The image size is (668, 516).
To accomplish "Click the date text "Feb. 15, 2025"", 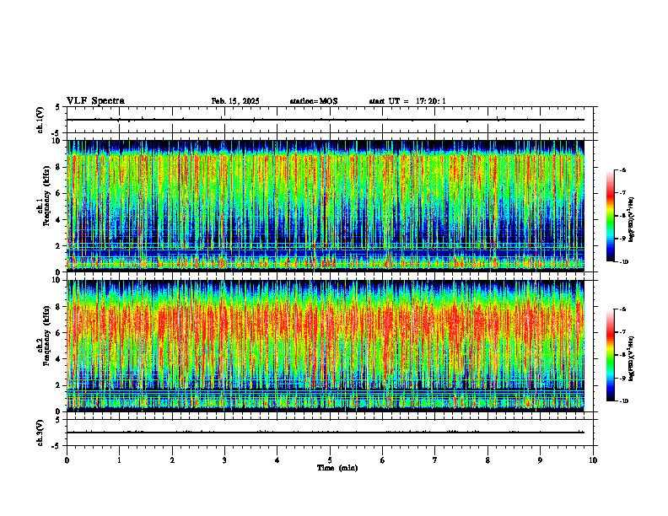I will point(235,101).
